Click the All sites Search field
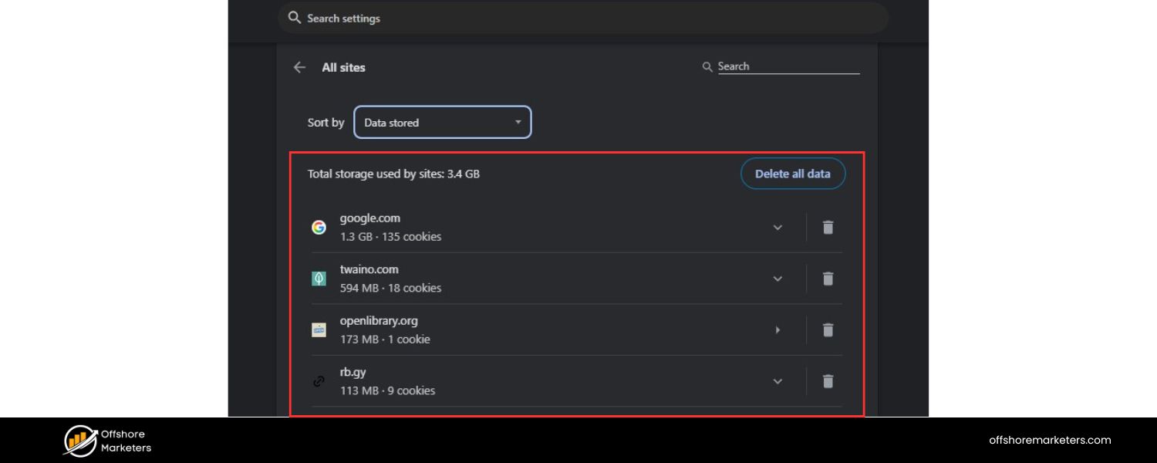The image size is (1157, 463). pos(787,66)
